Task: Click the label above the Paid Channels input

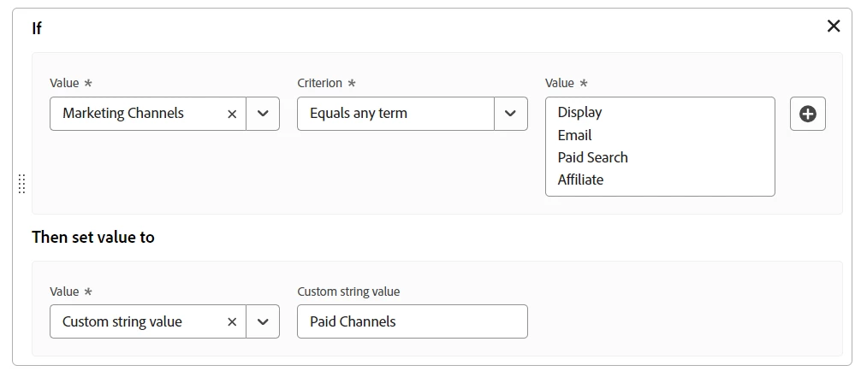Action: click(348, 292)
